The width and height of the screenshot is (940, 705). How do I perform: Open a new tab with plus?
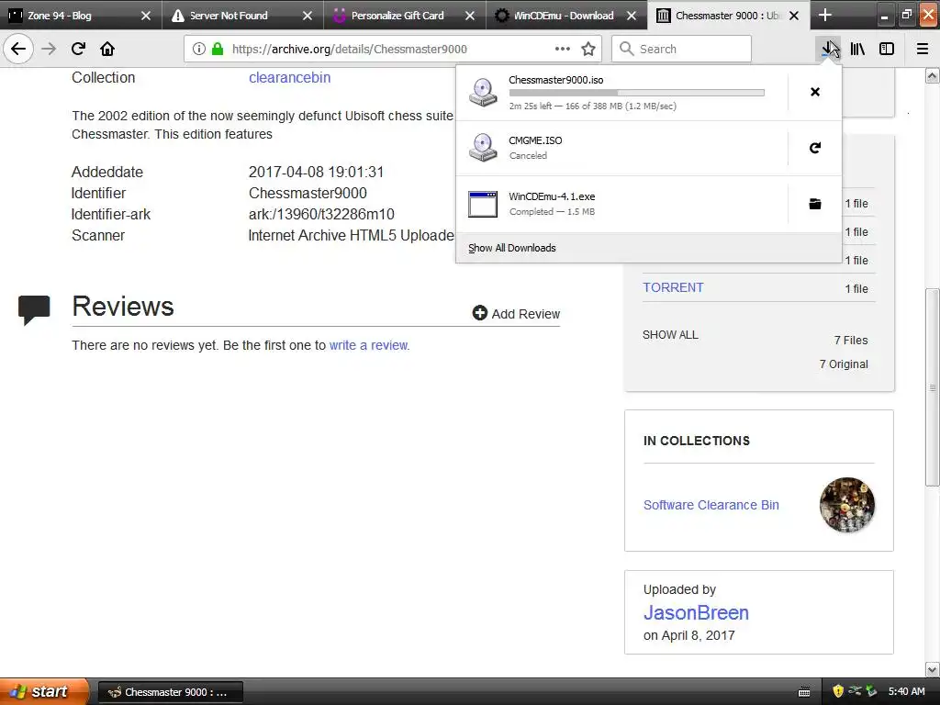click(x=825, y=15)
